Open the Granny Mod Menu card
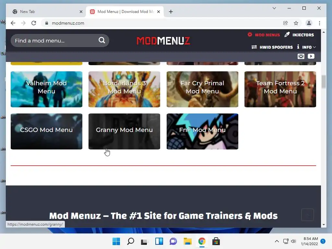The height and width of the screenshot is (249, 332). click(x=124, y=131)
